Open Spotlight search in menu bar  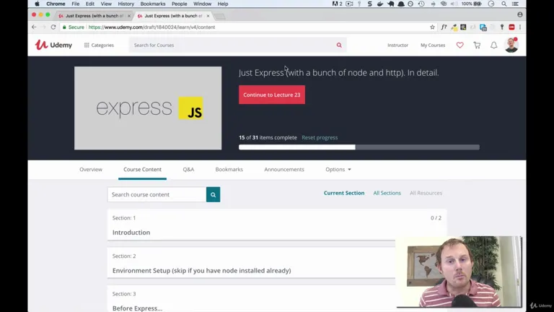click(504, 4)
